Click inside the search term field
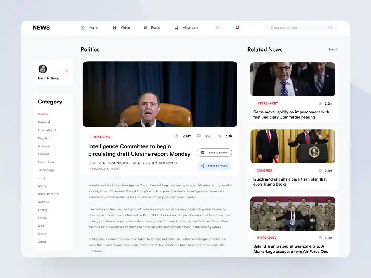 tap(297, 27)
